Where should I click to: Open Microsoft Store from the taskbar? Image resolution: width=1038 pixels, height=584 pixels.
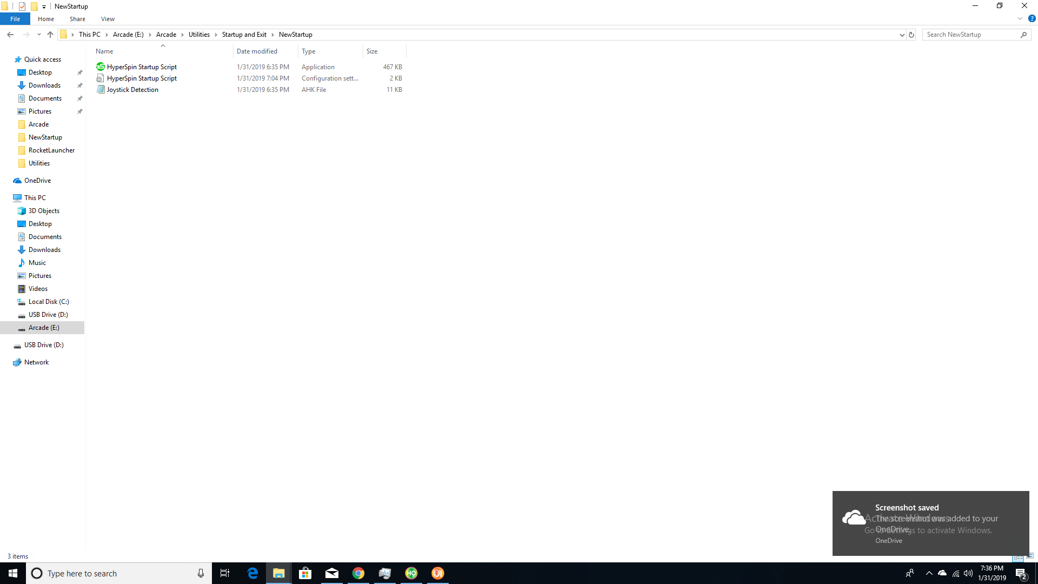305,573
